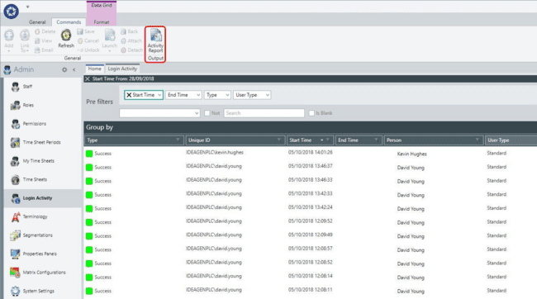This screenshot has width=537, height=299.
Task: Switch to the Login Activity document tab
Action: point(122,69)
